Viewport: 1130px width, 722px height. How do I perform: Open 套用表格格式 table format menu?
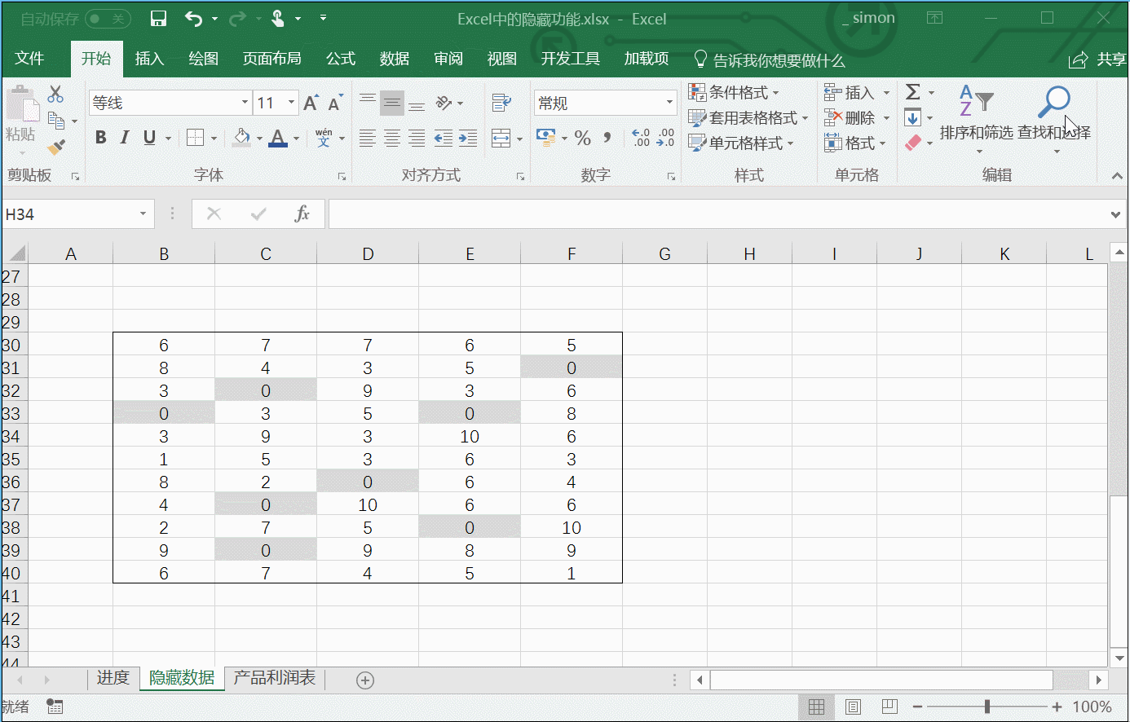coord(748,117)
